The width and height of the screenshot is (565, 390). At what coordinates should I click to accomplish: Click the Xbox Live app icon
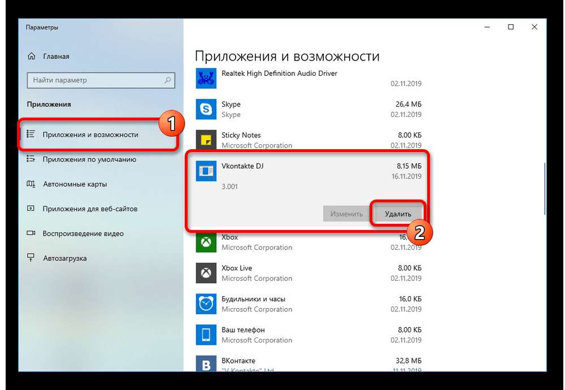click(x=205, y=273)
